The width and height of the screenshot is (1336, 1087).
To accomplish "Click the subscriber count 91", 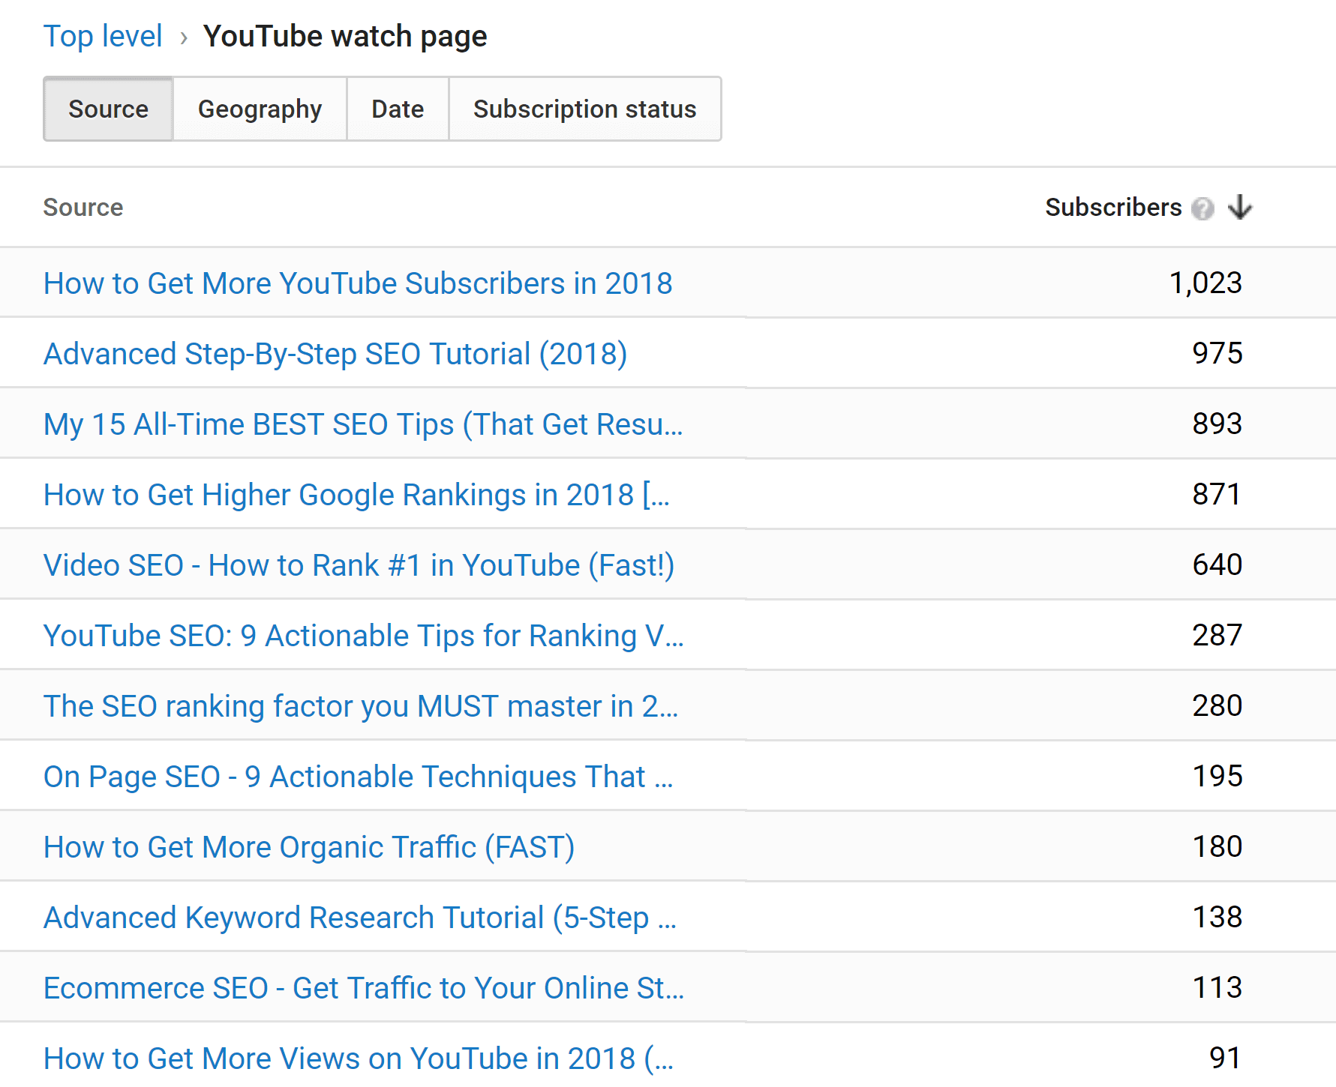I will [x=1226, y=1059].
